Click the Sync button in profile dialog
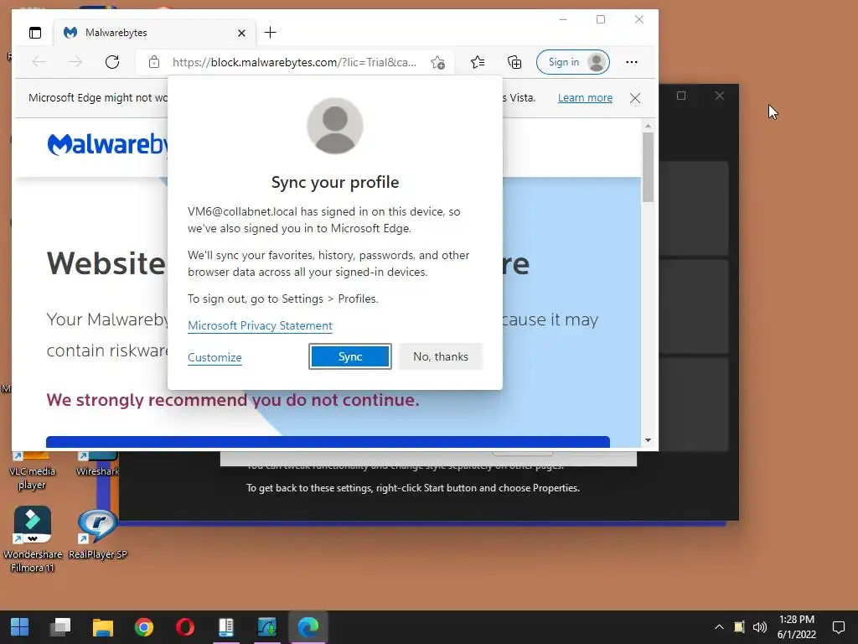Screen dimensions: 858x644 (350, 356)
